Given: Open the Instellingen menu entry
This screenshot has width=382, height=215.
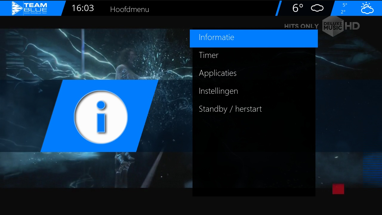Looking at the screenshot, I should (254, 91).
